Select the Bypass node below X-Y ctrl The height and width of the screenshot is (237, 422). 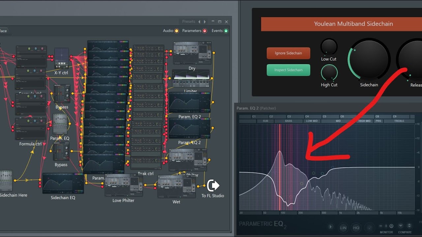click(62, 93)
